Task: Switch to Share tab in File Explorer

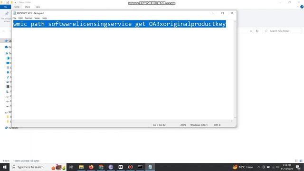Action: click(x=28, y=7)
